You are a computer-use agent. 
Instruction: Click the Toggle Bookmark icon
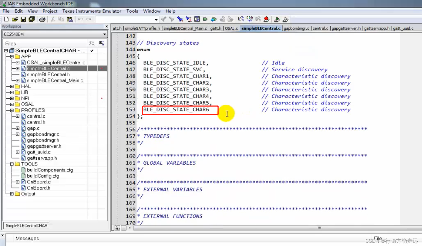[205, 19]
